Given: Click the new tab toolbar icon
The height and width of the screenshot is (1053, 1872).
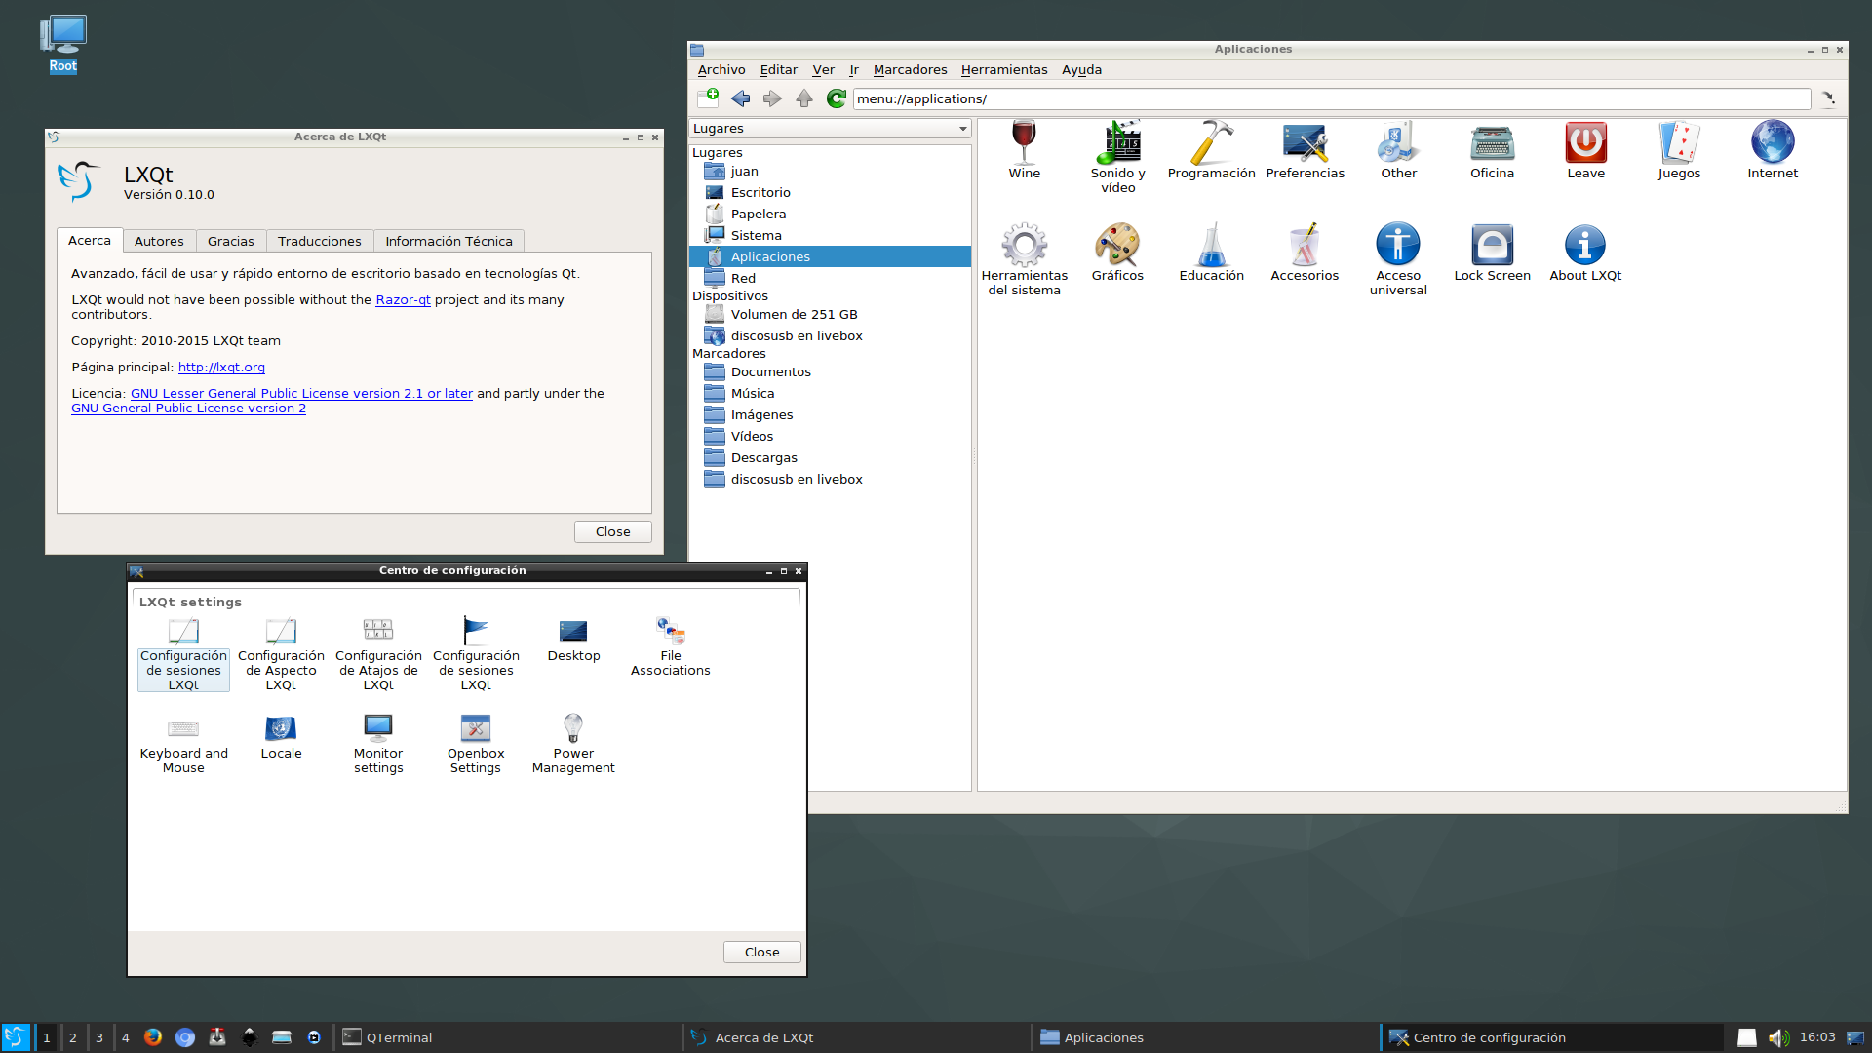Looking at the screenshot, I should pyautogui.click(x=708, y=98).
